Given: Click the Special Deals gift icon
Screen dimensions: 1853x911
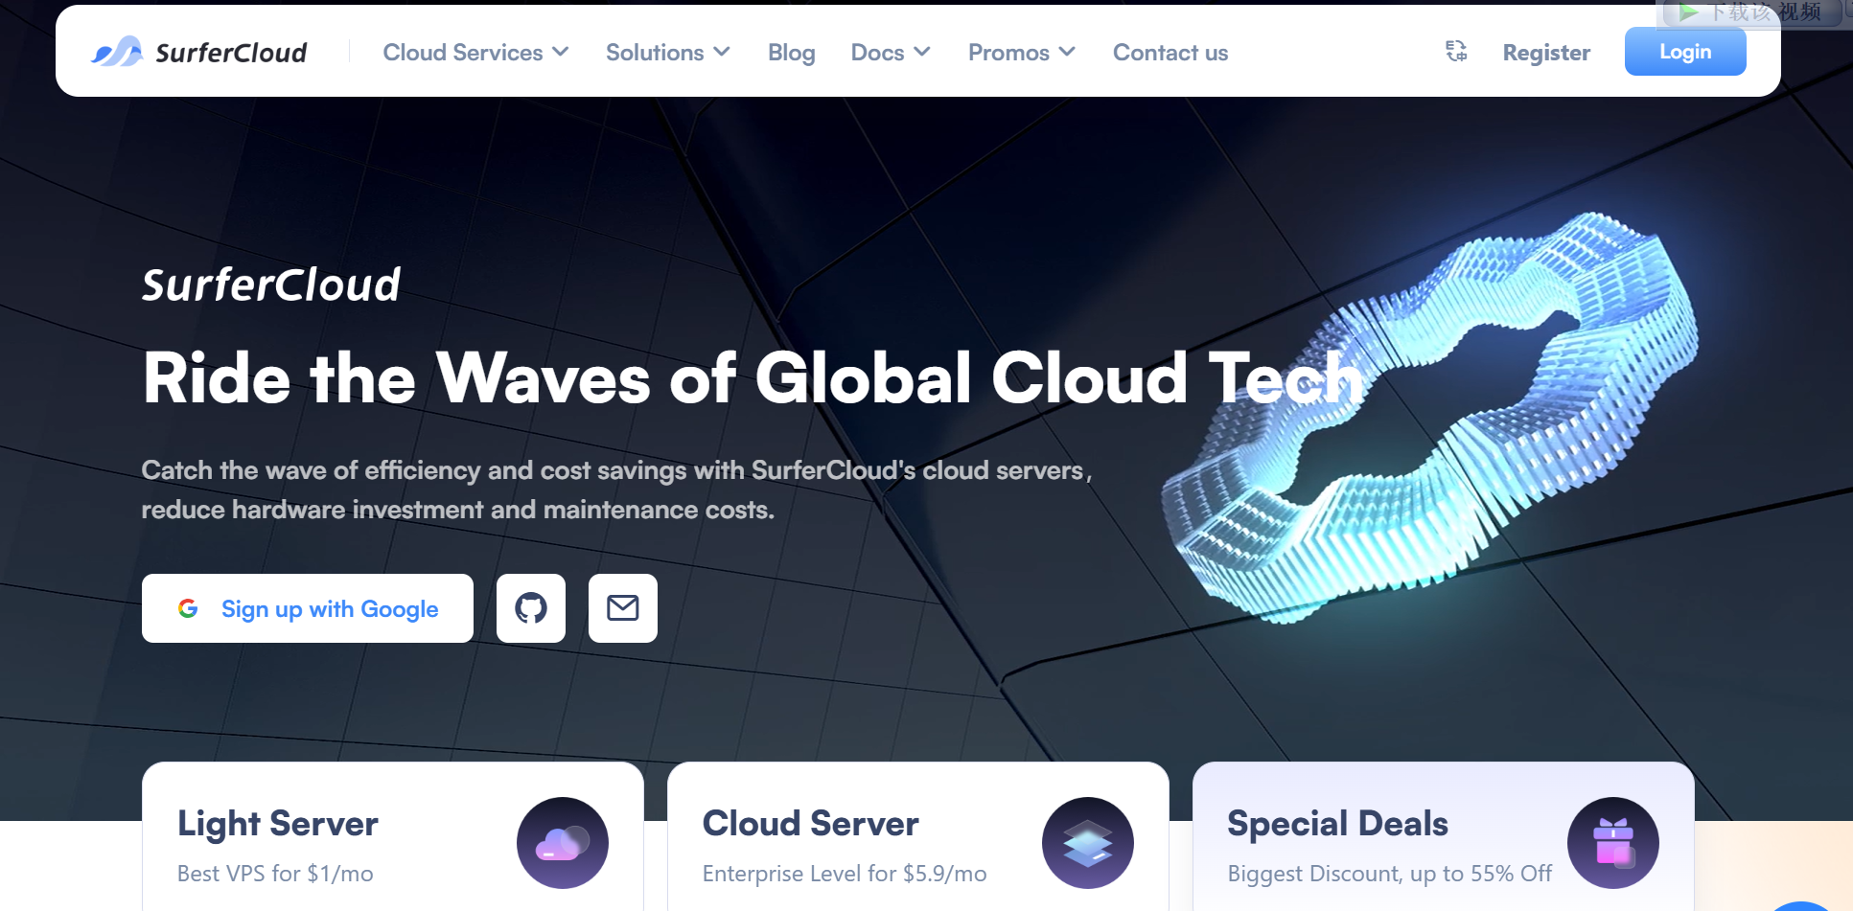Looking at the screenshot, I should click(1613, 843).
